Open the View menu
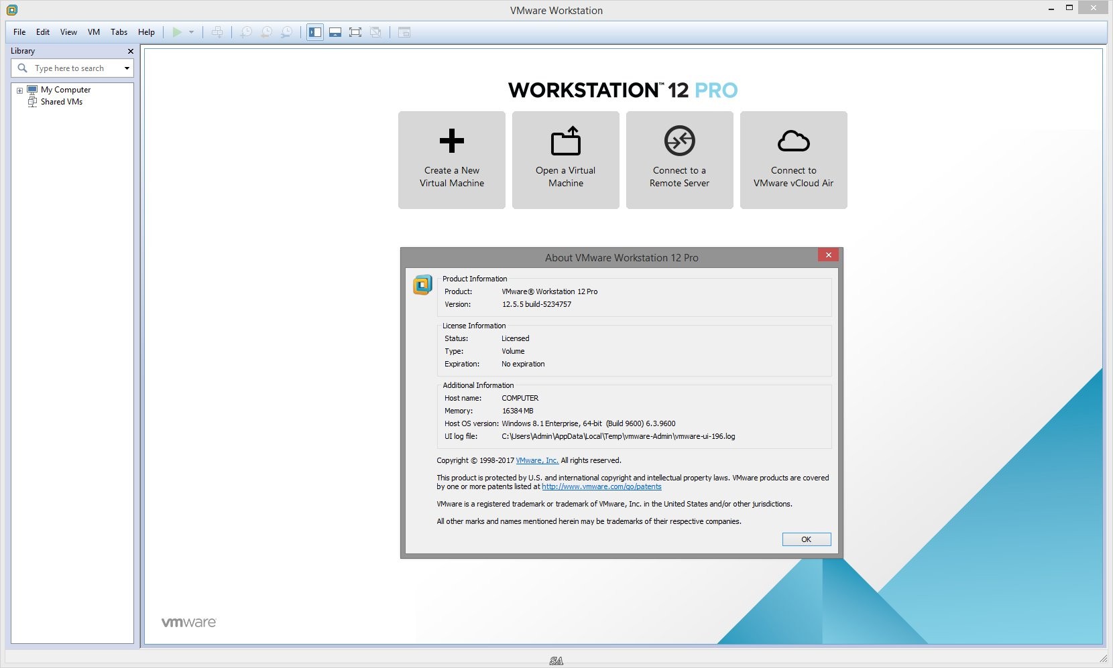The width and height of the screenshot is (1113, 668). tap(68, 32)
